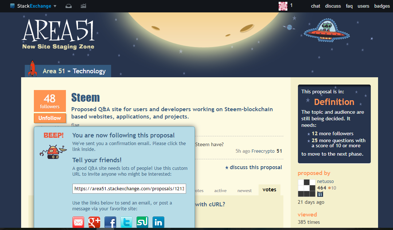This screenshot has width=393, height=230.
Task: Click the Unfollow button
Action: 50,118
